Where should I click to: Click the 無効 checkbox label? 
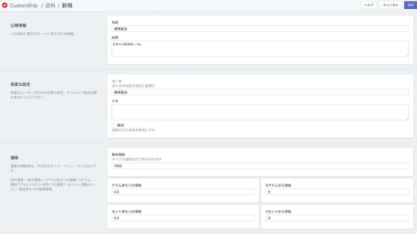[120, 125]
